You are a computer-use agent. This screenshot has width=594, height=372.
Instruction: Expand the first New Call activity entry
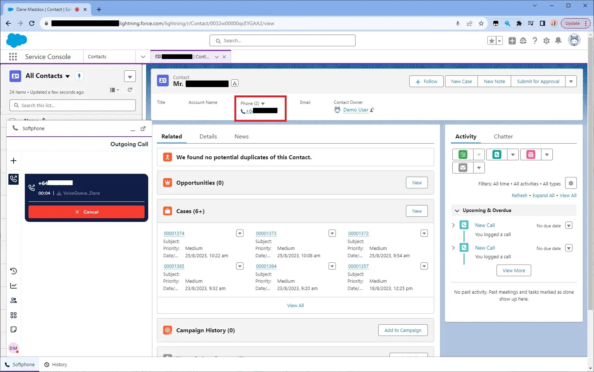[x=453, y=225]
